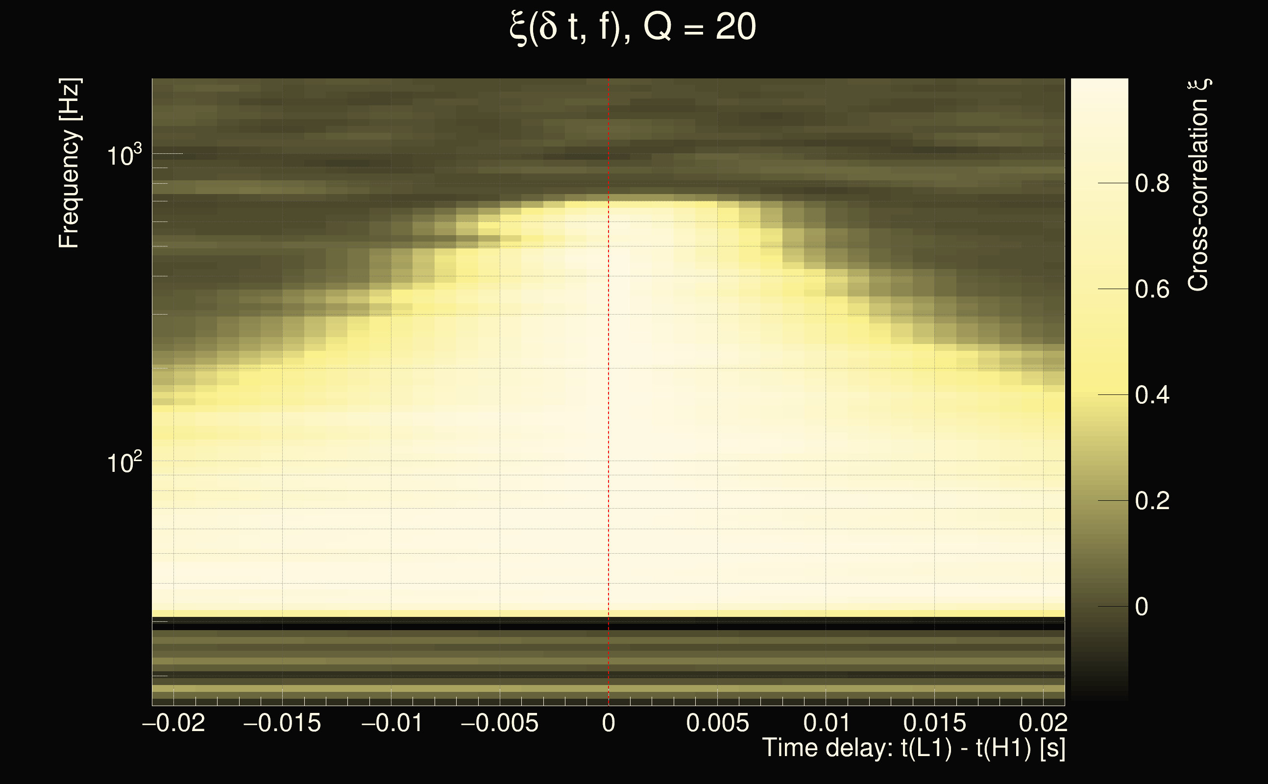Image resolution: width=1268 pixels, height=784 pixels.
Task: Click the 0.4 colorbar tick label
Action: [x=1152, y=395]
